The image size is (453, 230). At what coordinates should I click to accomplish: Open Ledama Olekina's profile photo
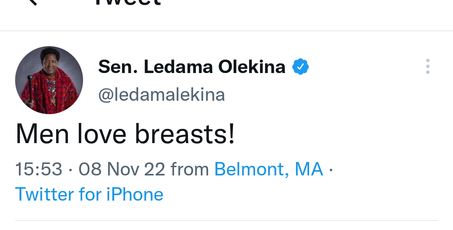point(49,80)
